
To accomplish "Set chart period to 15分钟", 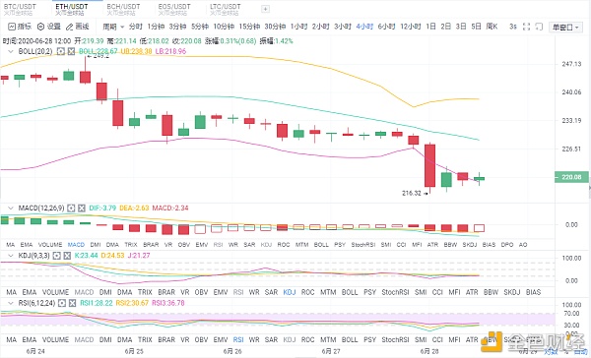I will 249,27.
